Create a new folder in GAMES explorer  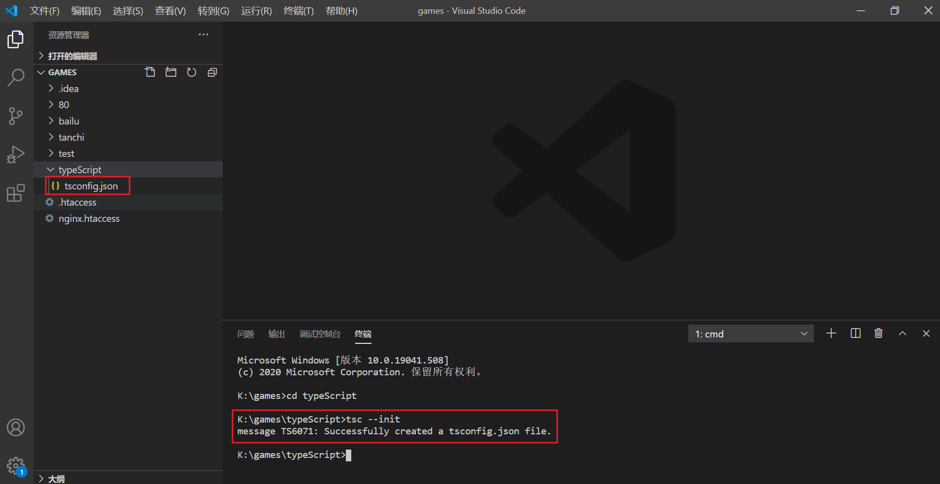coord(170,72)
